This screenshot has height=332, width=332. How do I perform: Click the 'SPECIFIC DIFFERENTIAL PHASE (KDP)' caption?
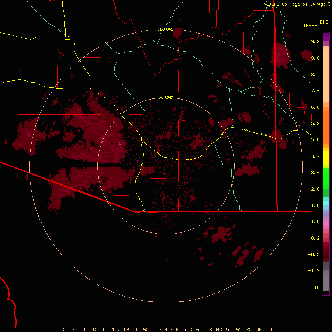point(118,329)
